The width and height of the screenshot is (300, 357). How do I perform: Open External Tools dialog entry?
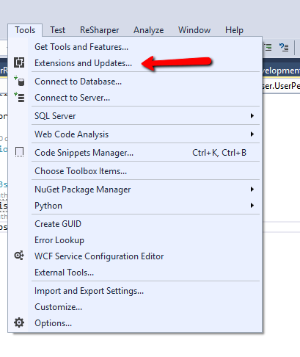coord(64,273)
